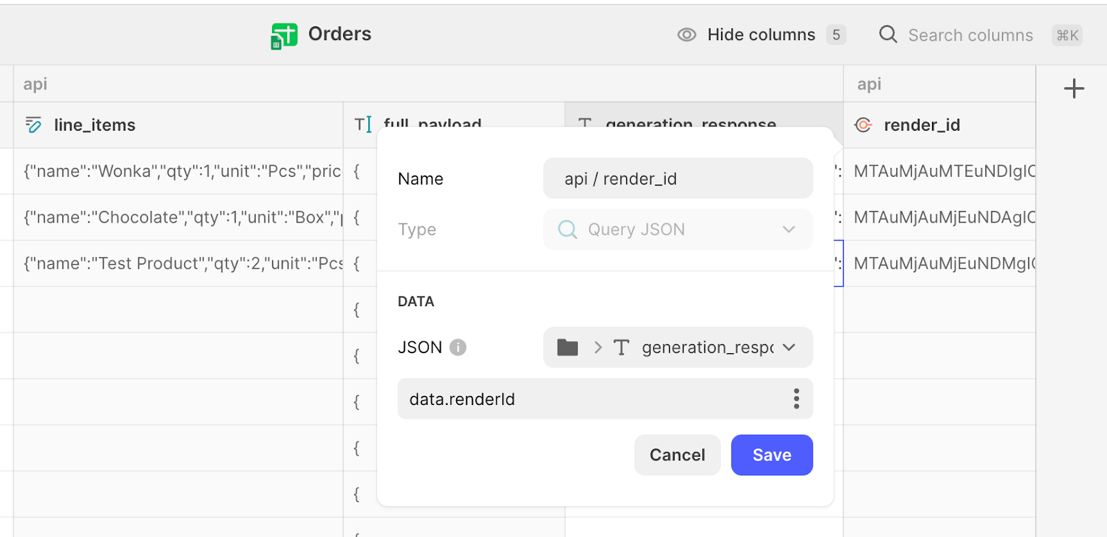Click the search magnifier icon

pos(888,35)
